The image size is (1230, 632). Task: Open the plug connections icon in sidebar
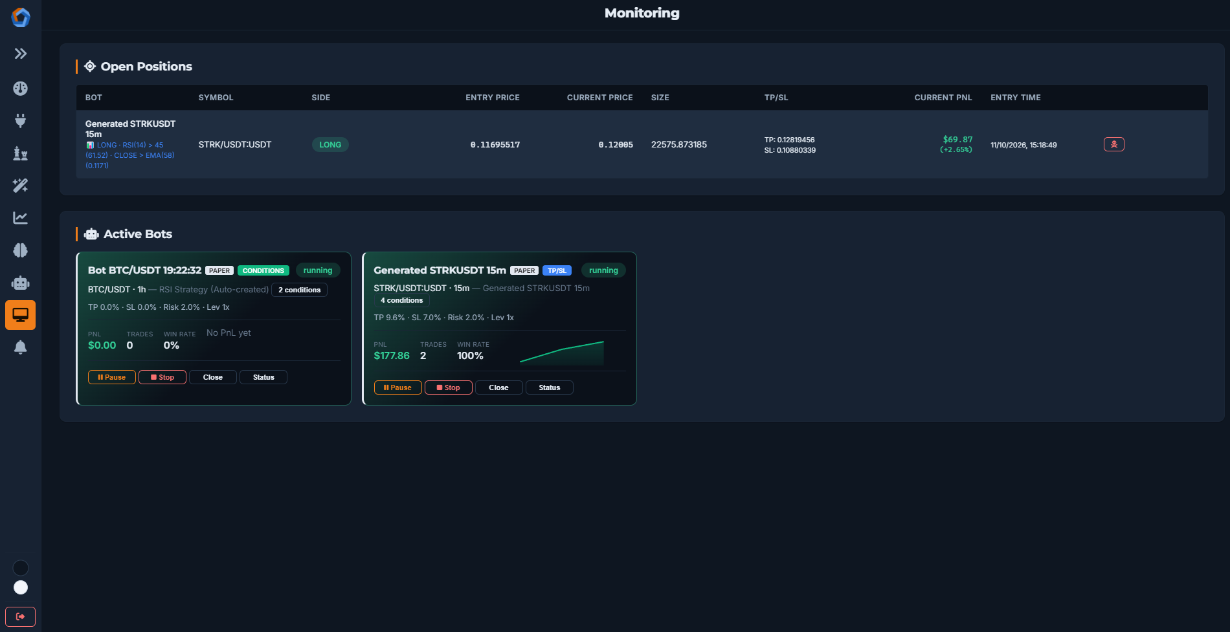(x=21, y=121)
